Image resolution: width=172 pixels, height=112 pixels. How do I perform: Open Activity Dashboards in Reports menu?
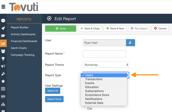(23, 34)
